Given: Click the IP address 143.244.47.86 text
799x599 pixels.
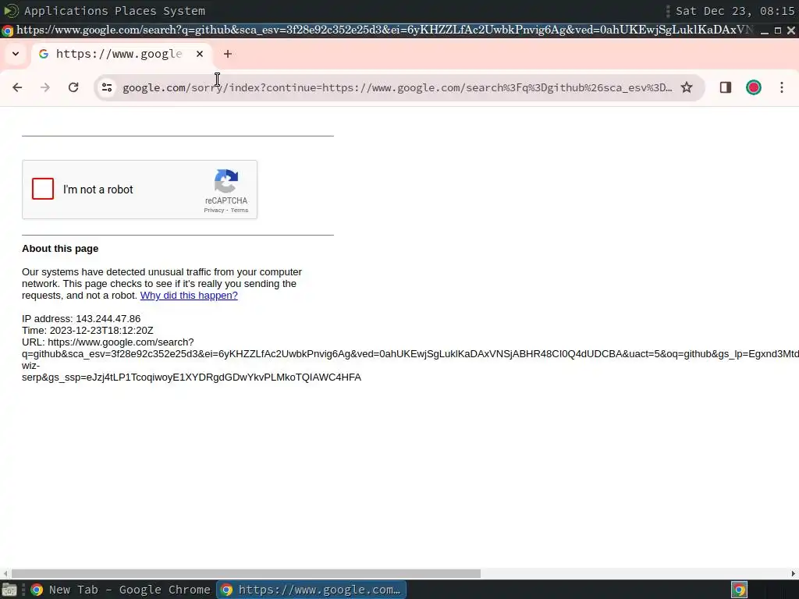Looking at the screenshot, I should [x=81, y=319].
